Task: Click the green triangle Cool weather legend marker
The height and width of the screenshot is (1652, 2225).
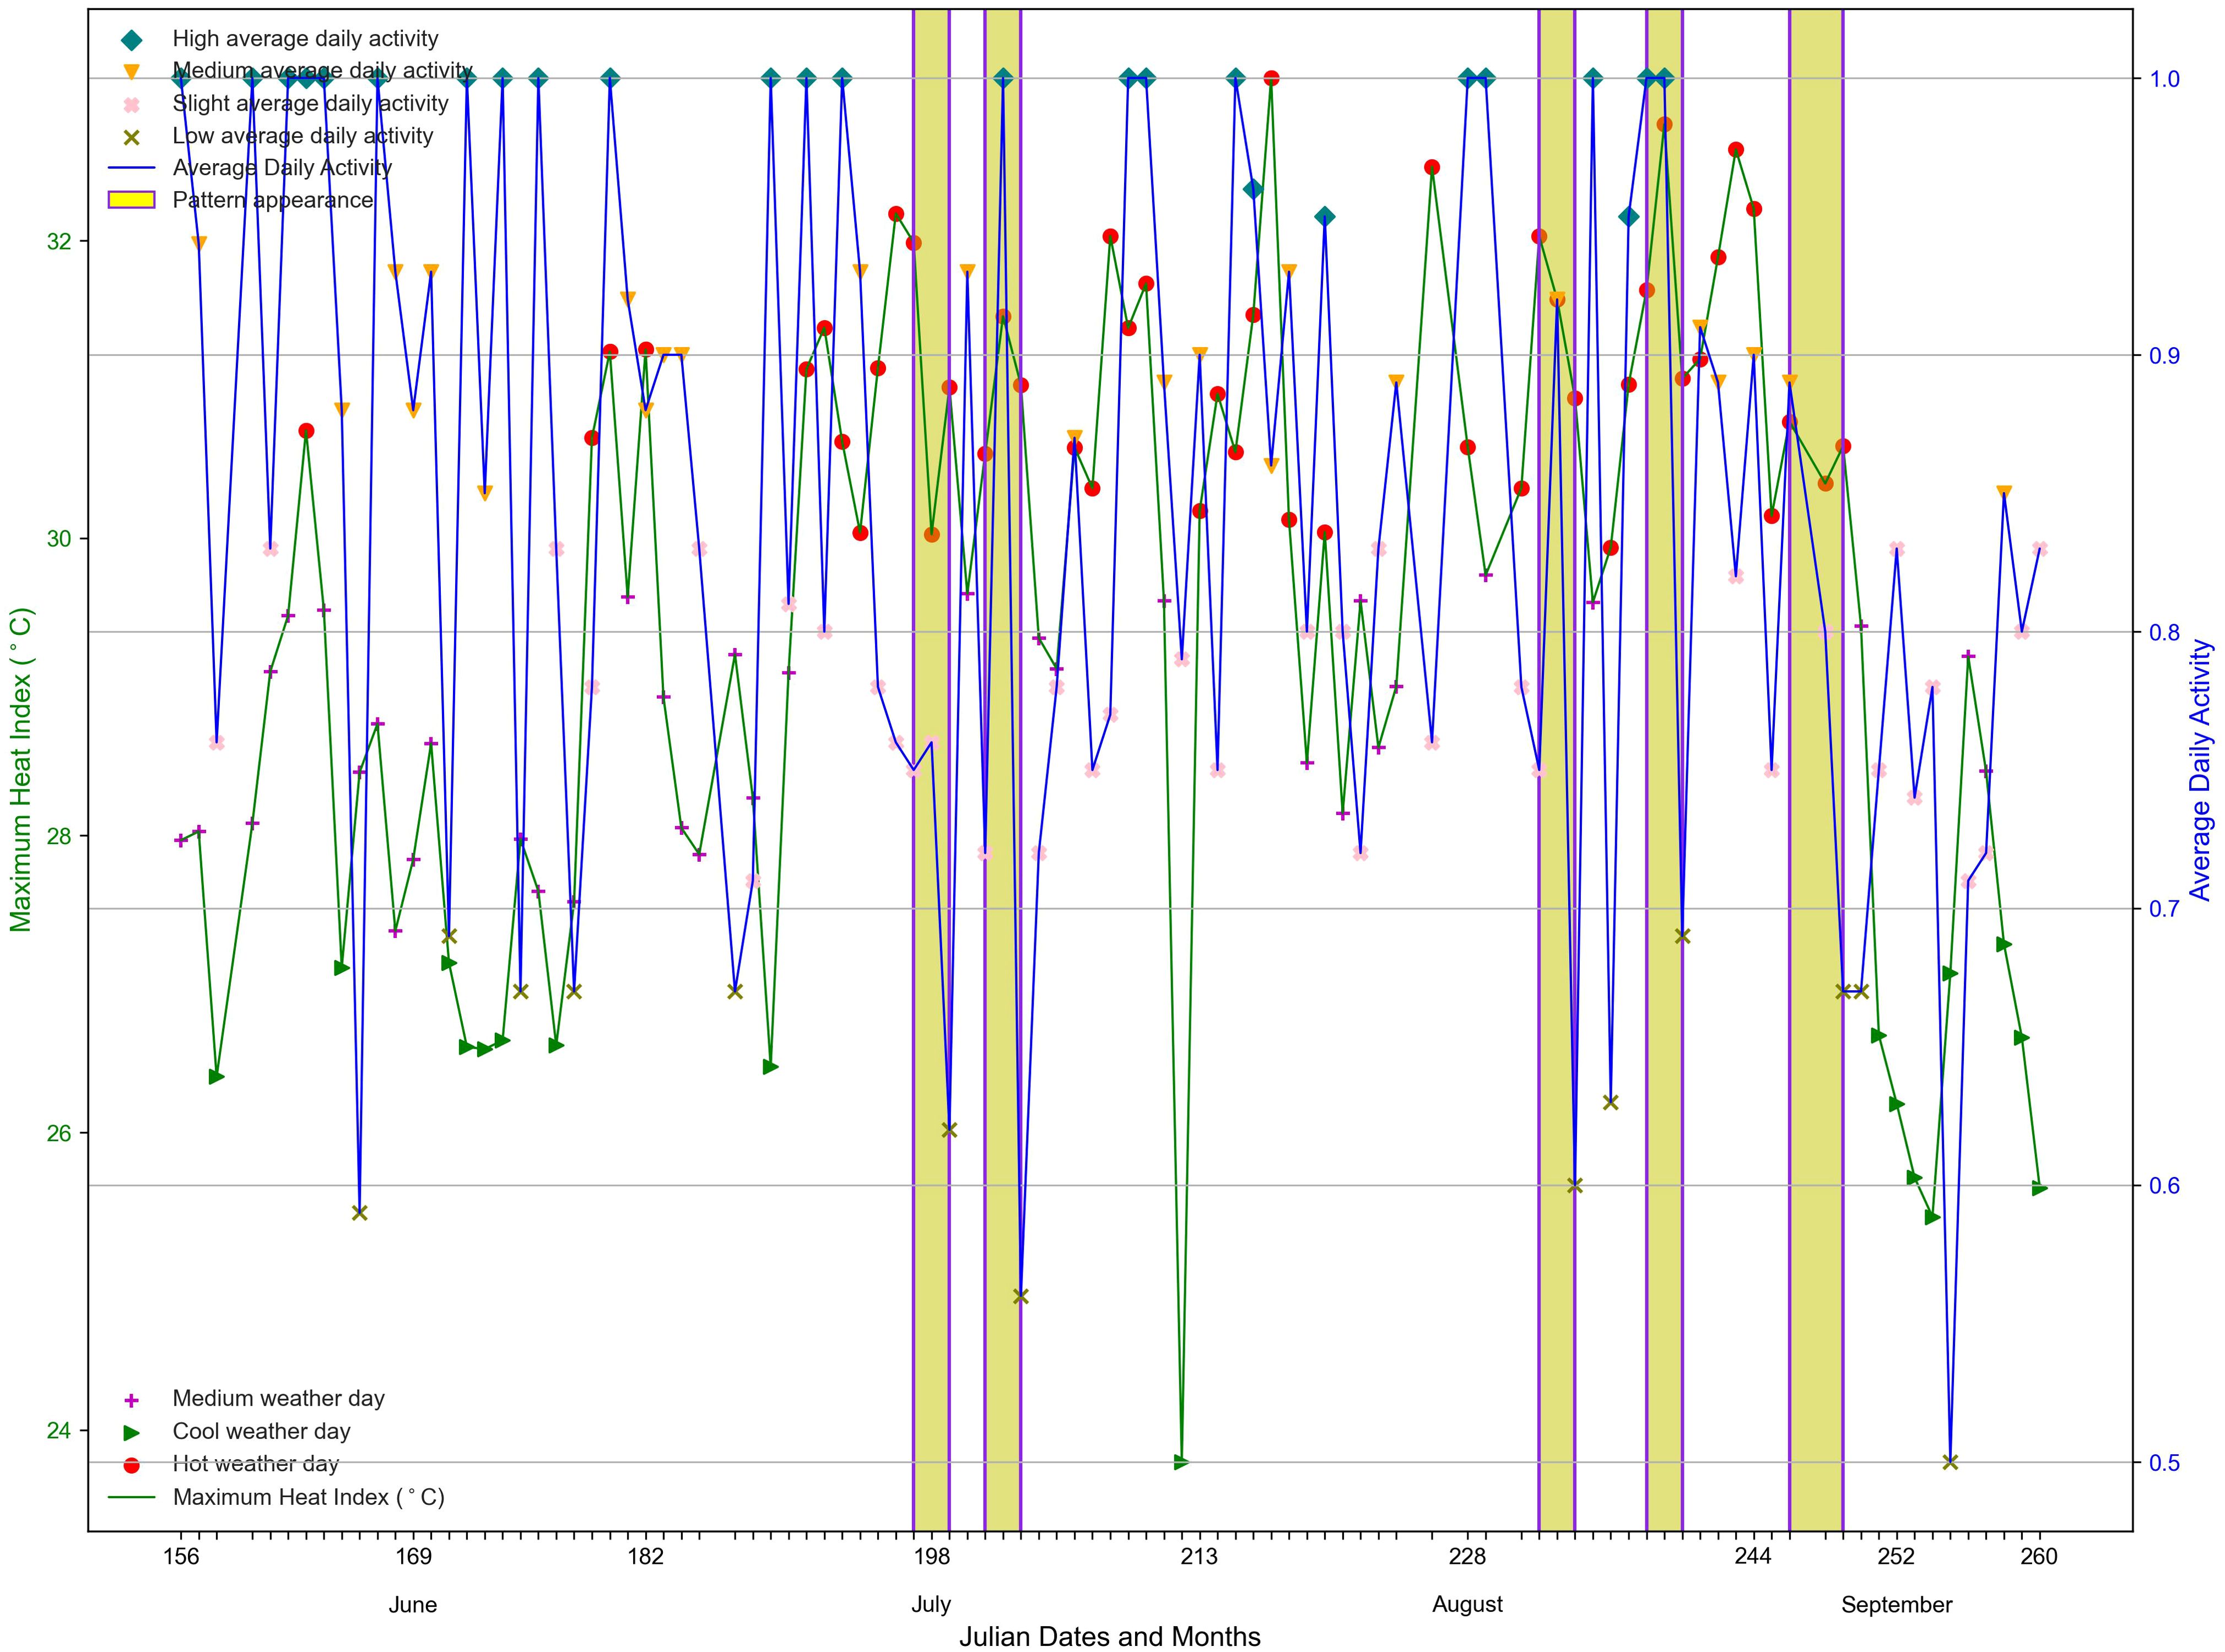Action: 131,1433
